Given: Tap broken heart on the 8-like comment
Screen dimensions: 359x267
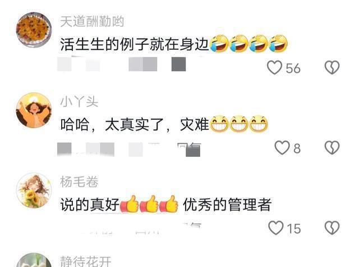Looking at the screenshot, I should pyautogui.click(x=332, y=148).
